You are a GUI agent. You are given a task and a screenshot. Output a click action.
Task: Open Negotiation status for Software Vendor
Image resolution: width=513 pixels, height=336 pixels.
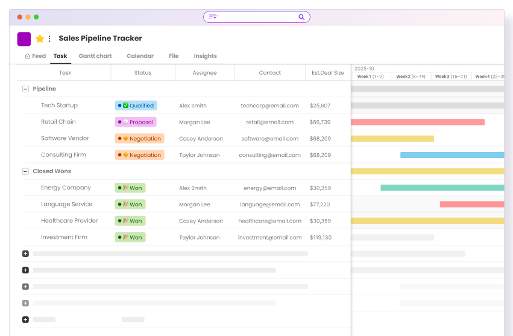139,139
